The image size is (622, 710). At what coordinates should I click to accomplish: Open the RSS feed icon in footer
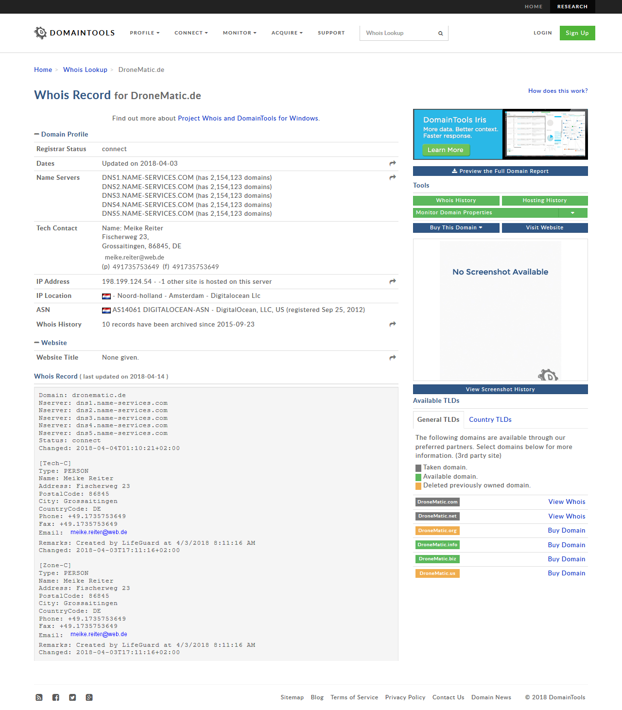(x=39, y=697)
